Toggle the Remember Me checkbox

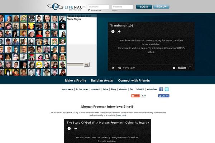click(89, 10)
